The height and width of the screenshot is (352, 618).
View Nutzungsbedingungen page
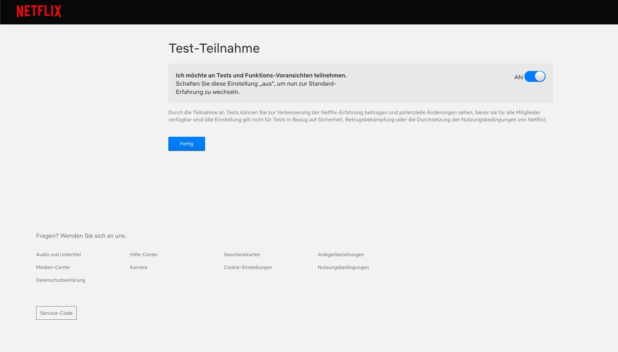coord(343,267)
